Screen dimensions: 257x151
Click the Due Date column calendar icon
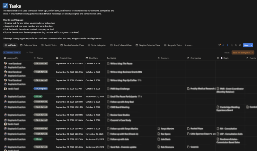(x=87, y=58)
